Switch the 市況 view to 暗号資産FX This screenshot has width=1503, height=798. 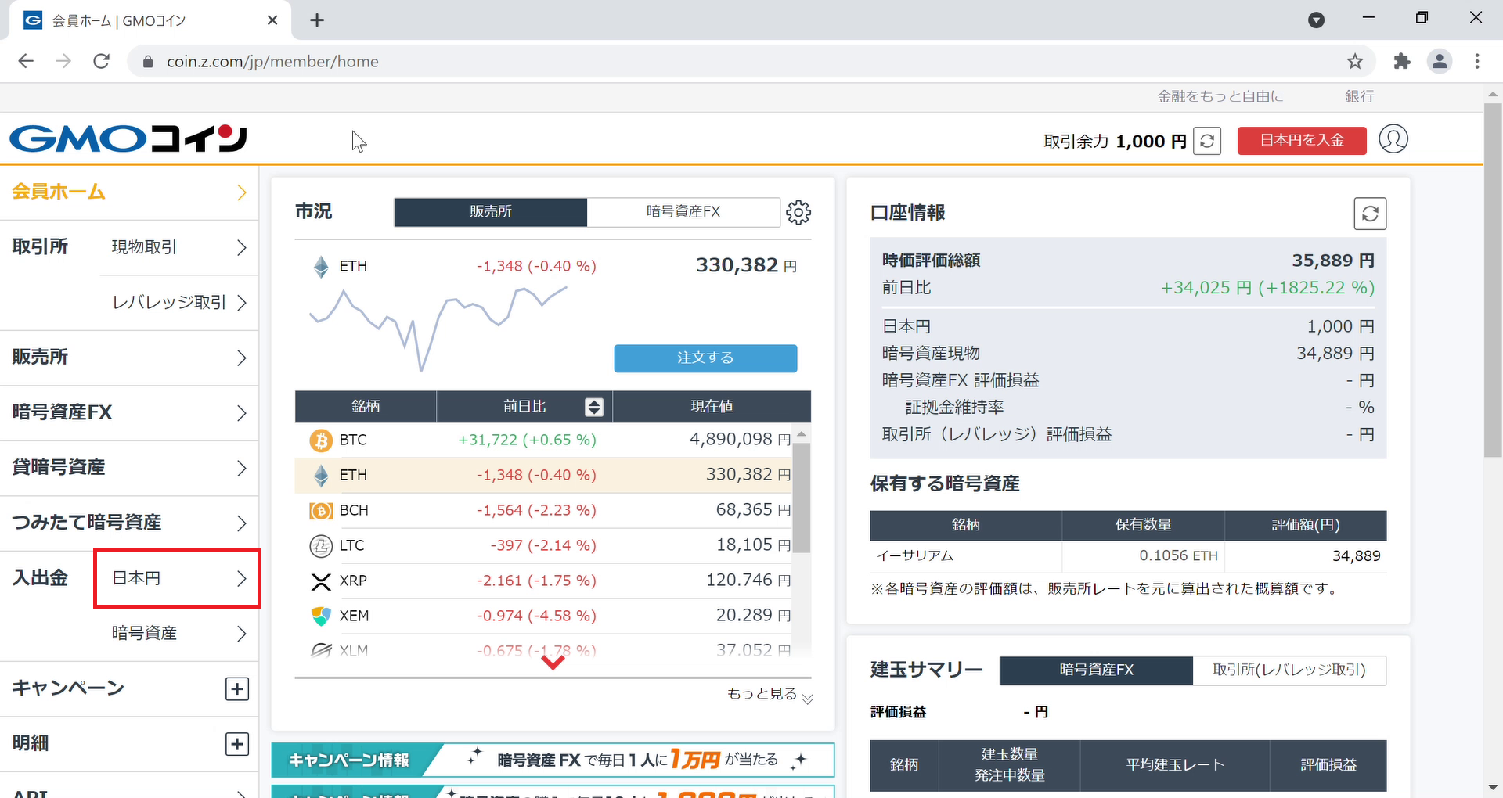click(684, 212)
